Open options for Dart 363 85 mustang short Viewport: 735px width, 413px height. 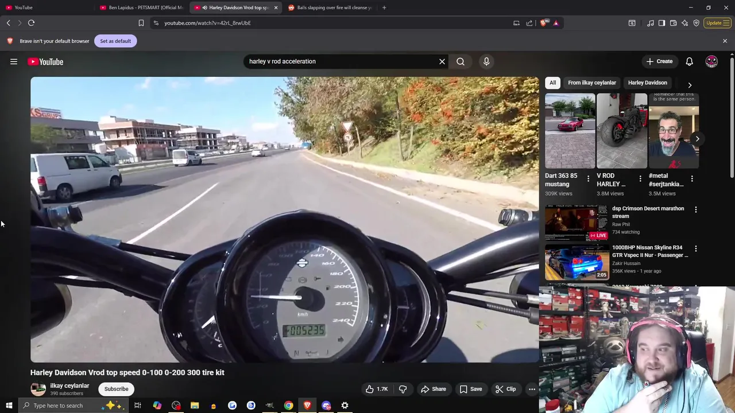(x=588, y=179)
